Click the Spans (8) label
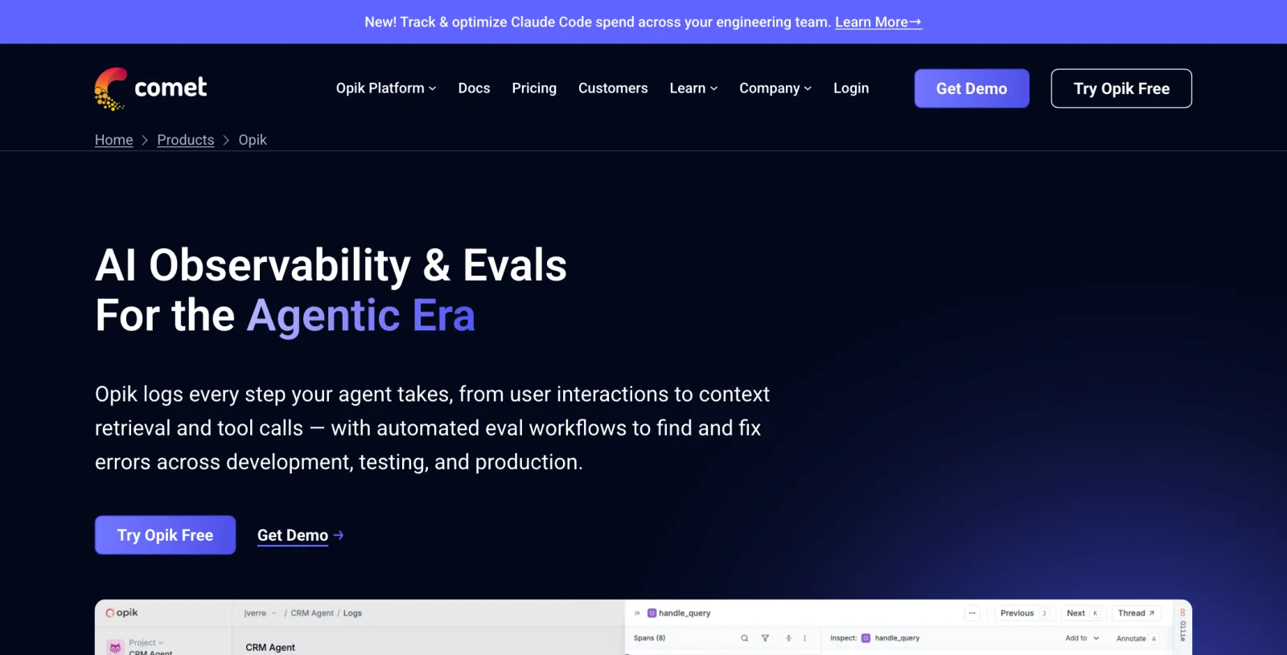Screen dimensions: 1287x655 click(x=649, y=638)
